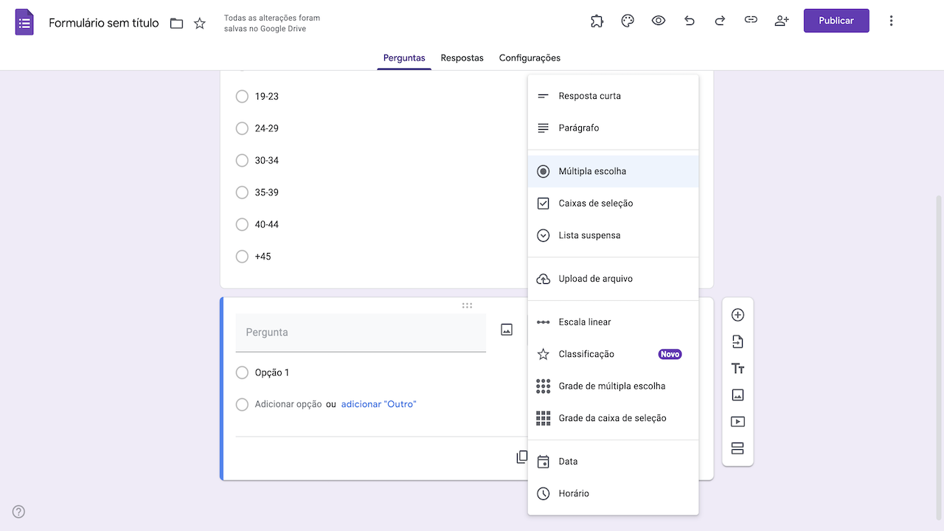The height and width of the screenshot is (531, 944).
Task: Switch to the Respostas tab
Action: pyautogui.click(x=462, y=58)
